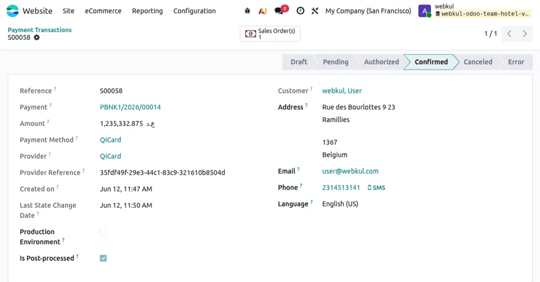Click phone number 2314513141
This screenshot has height=282, width=540.
(x=341, y=188)
